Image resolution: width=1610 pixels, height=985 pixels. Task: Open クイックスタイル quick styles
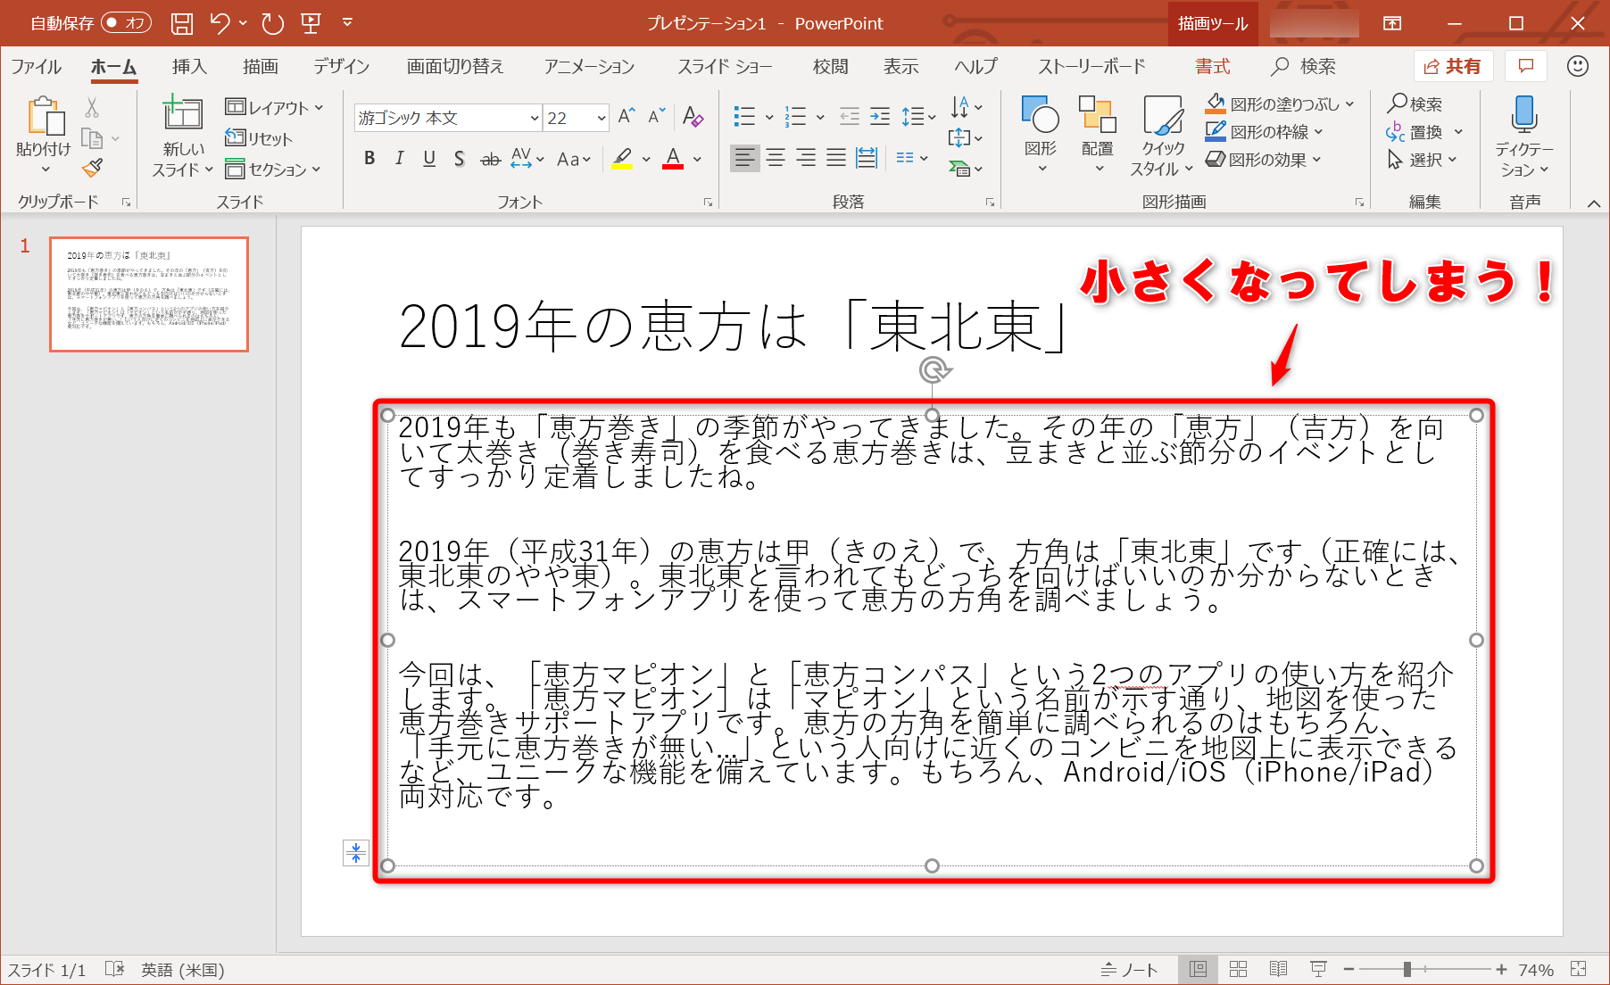coord(1161,136)
